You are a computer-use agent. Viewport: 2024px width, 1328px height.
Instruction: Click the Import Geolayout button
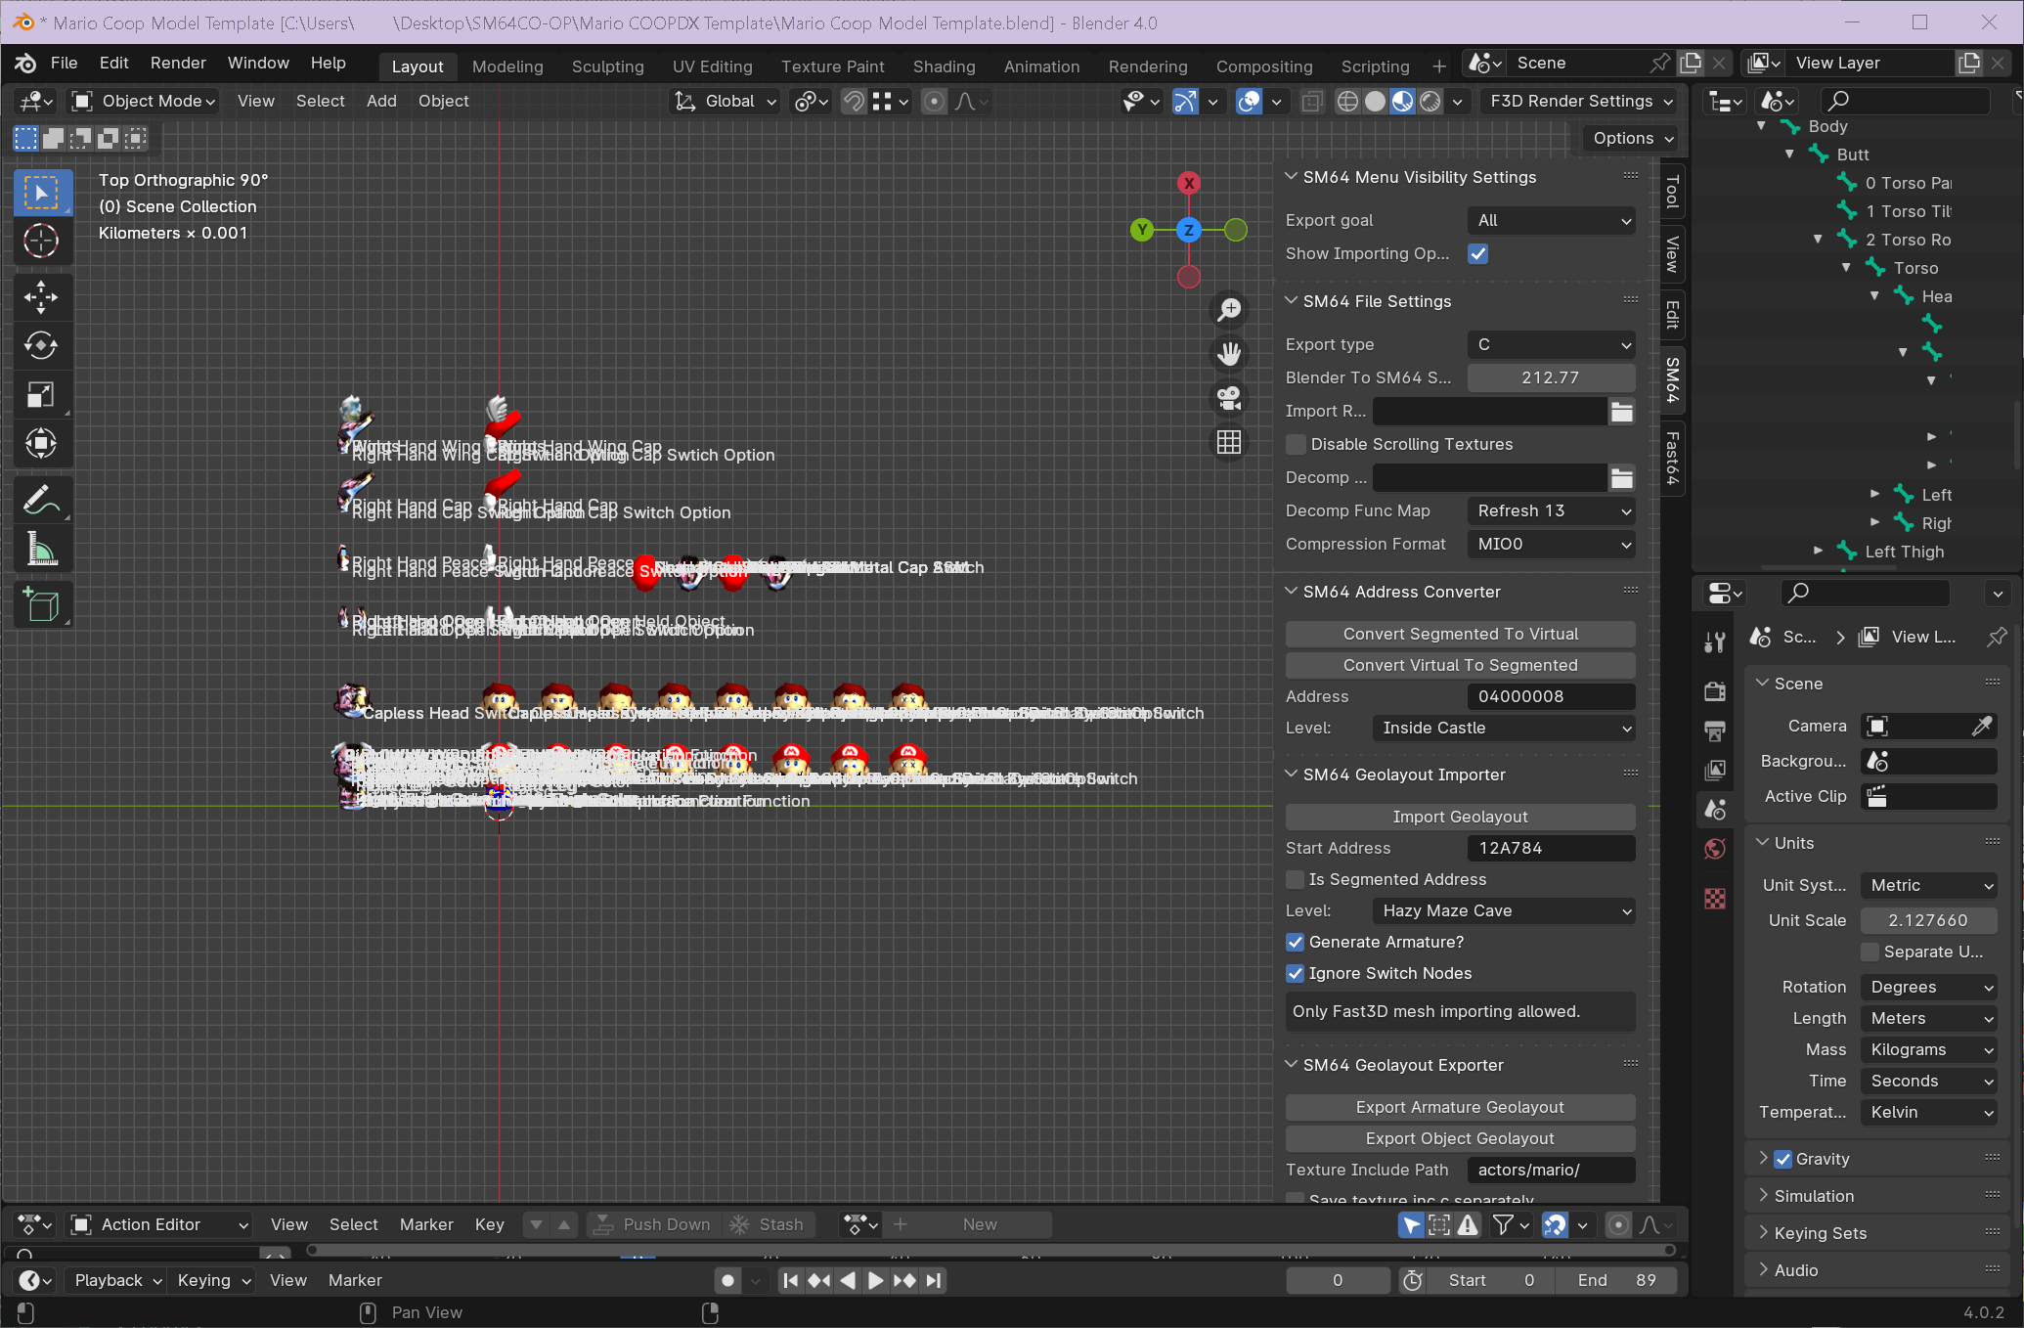1461,818
